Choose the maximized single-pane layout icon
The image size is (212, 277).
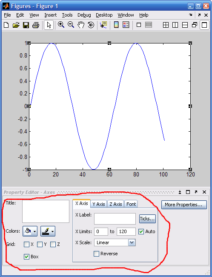point(204,25)
